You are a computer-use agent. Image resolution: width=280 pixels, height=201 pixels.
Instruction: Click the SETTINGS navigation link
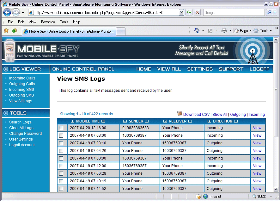click(200, 69)
